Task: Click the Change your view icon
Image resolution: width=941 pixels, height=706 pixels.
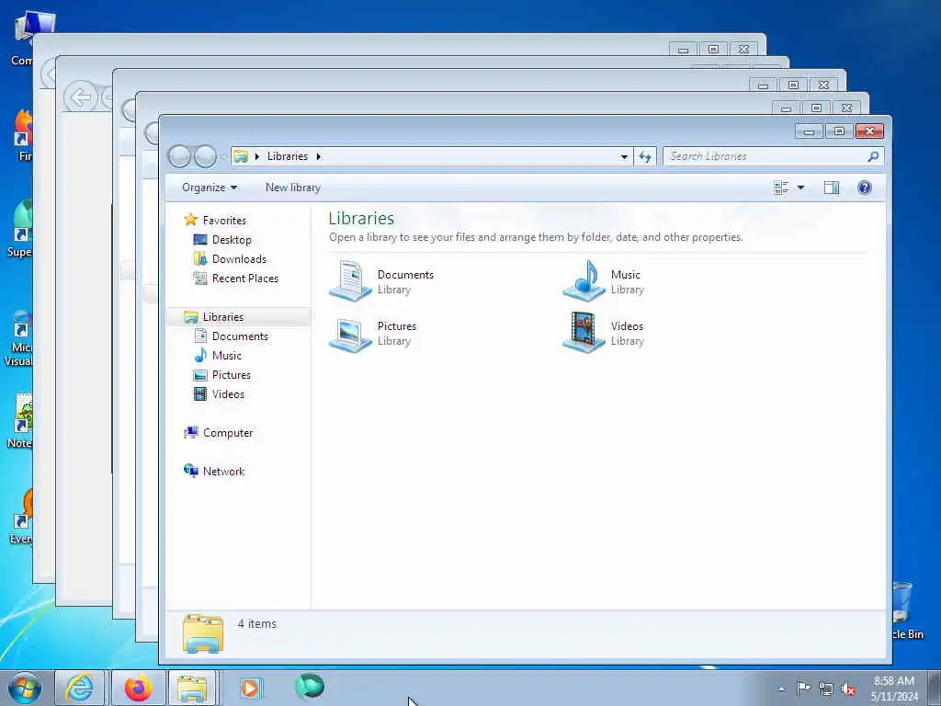Action: [x=781, y=188]
